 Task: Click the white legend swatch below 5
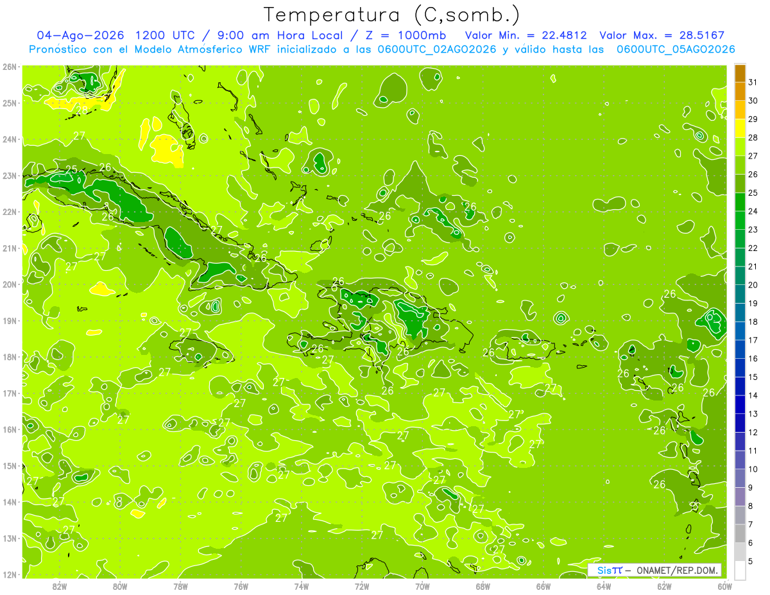click(x=740, y=570)
